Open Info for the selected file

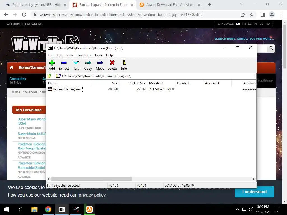point(124,65)
